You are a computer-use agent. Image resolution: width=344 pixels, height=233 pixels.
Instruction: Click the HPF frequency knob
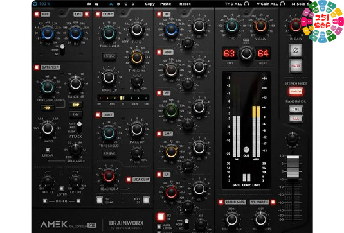[48, 33]
